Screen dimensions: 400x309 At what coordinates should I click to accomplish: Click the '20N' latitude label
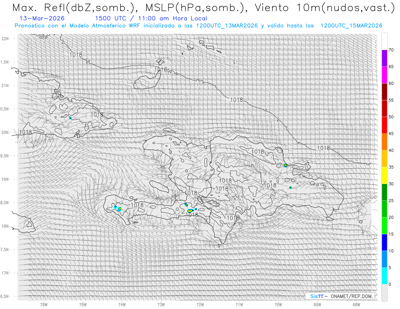click(x=5, y=132)
